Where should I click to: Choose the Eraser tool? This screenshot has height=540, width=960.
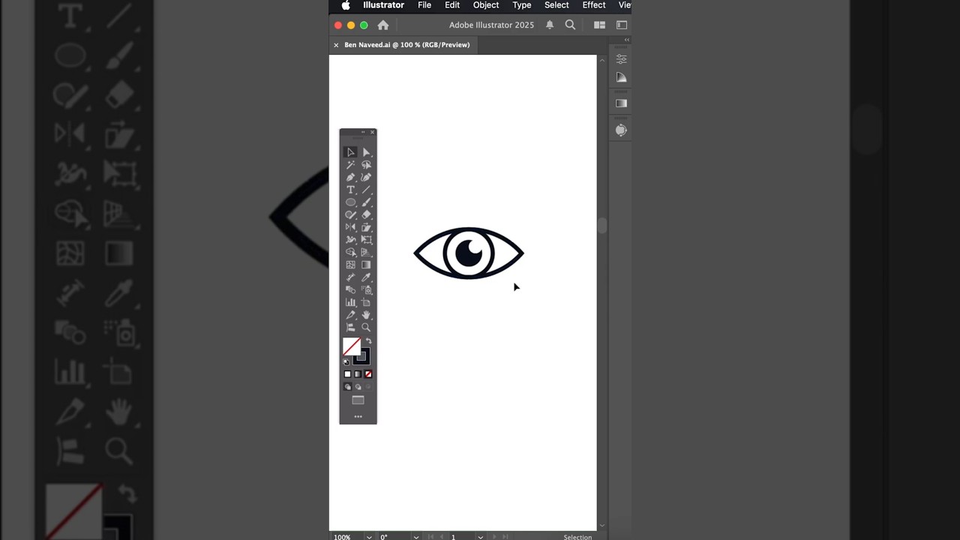(366, 214)
